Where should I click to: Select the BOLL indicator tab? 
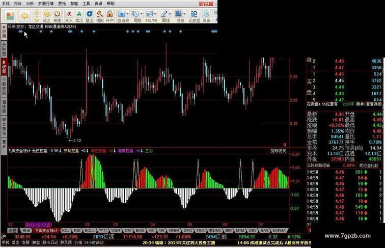pyautogui.click(x=90, y=231)
